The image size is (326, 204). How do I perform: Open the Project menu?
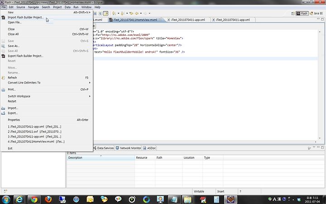[57, 7]
